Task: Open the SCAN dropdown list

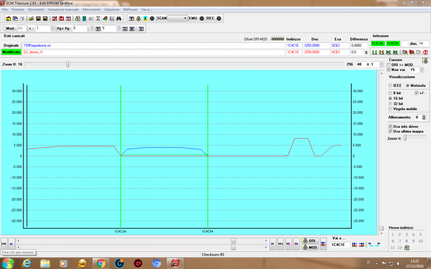Action: click(x=185, y=19)
